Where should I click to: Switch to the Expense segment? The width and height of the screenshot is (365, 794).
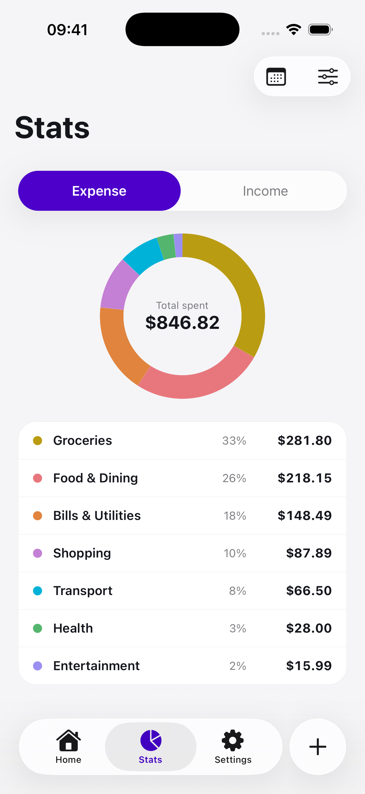99,191
